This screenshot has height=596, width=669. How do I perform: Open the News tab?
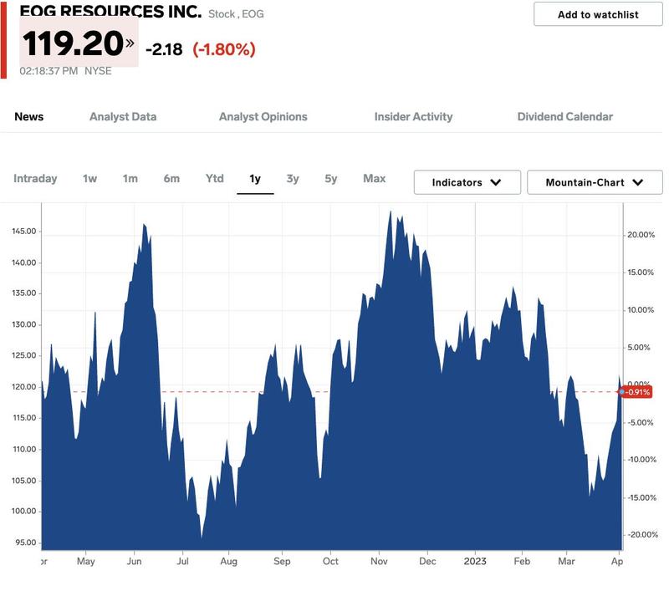(x=29, y=116)
